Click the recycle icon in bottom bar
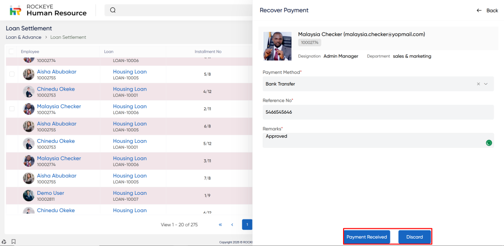 (4, 242)
